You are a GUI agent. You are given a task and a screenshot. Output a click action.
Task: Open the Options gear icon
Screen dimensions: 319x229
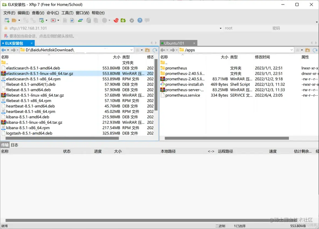(131, 20)
